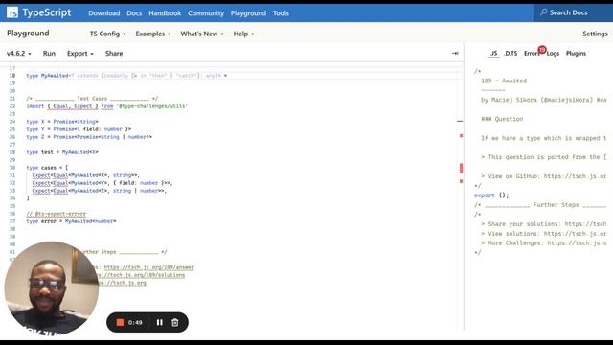Expand the What's New menu
Viewport: 613px width, 345px height.
[202, 34]
